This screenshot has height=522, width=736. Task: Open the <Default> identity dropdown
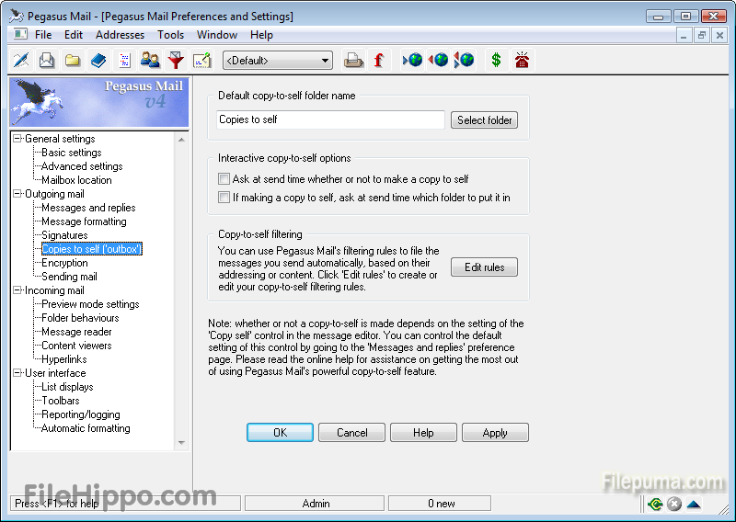[x=278, y=61]
